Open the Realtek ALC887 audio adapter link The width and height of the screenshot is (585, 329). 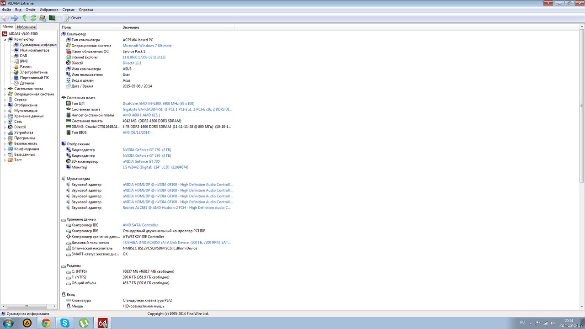tap(177, 207)
